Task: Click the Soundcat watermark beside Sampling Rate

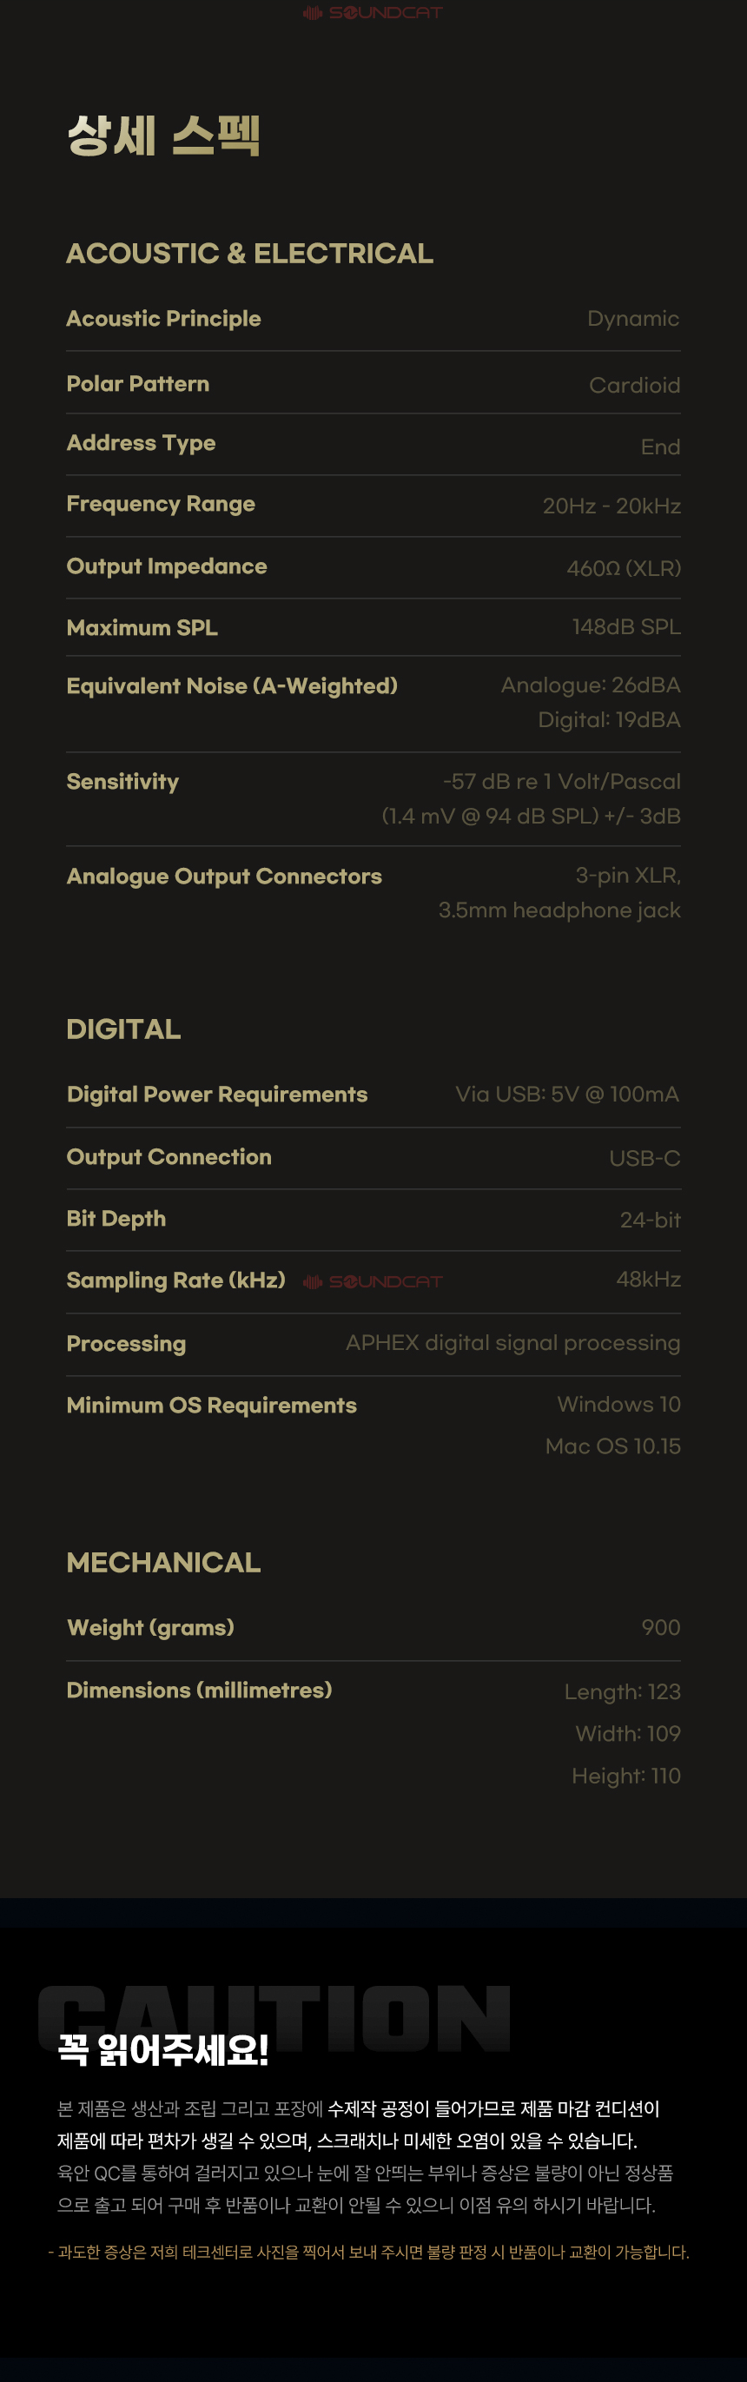Action: click(x=373, y=1280)
